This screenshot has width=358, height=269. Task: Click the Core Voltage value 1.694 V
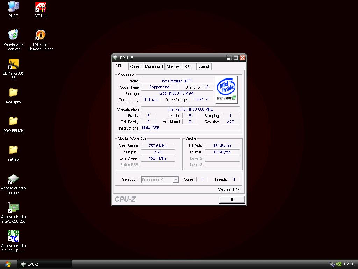(201, 99)
